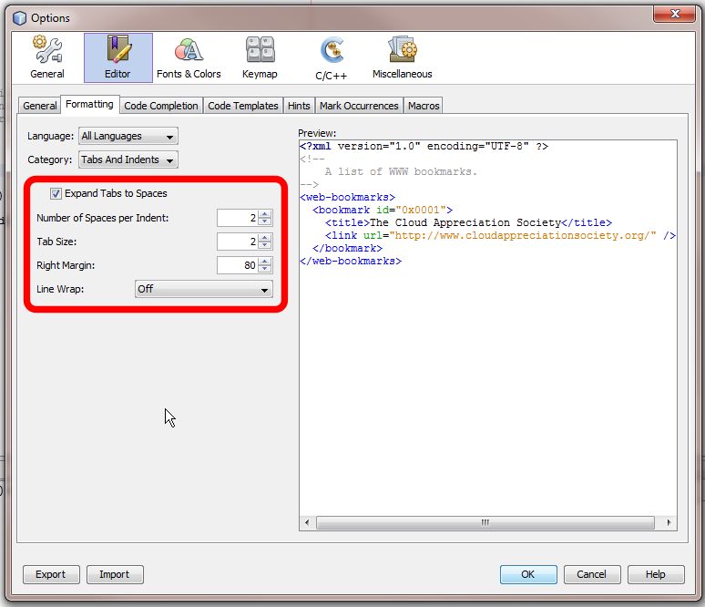Screen dimensions: 705x607
Task: Click the Options window cube icon
Action: coord(19,18)
